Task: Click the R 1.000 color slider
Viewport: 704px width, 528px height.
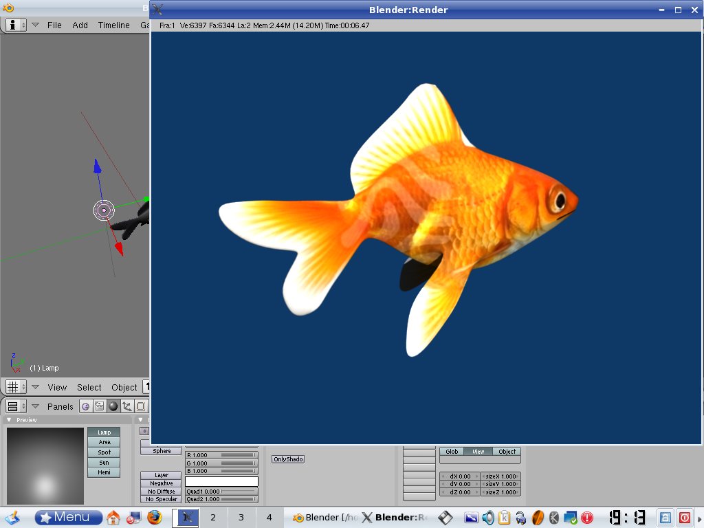Action: click(221, 455)
